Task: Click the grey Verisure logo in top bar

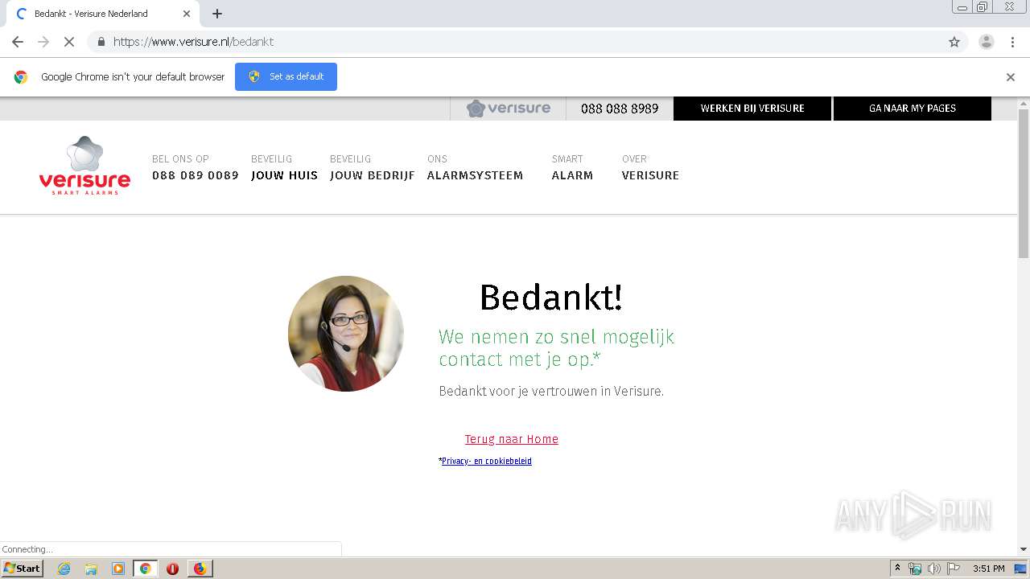Action: tap(509, 108)
